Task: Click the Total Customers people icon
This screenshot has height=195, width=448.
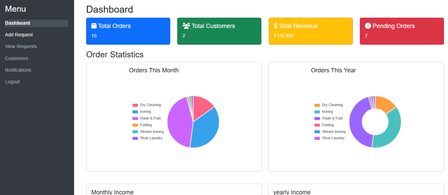Action: [x=186, y=26]
